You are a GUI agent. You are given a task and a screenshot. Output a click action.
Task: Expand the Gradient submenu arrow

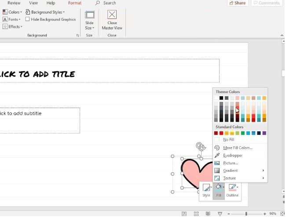point(263,170)
